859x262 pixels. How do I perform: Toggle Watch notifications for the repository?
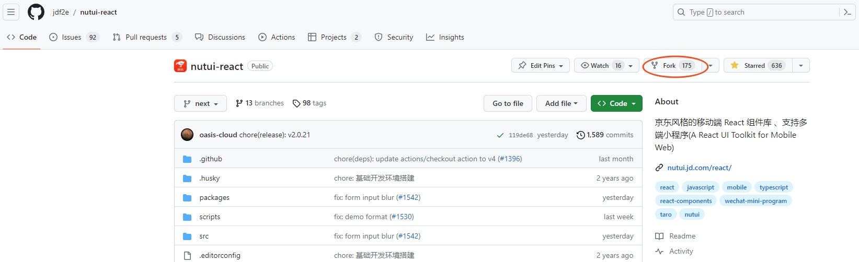click(x=606, y=66)
